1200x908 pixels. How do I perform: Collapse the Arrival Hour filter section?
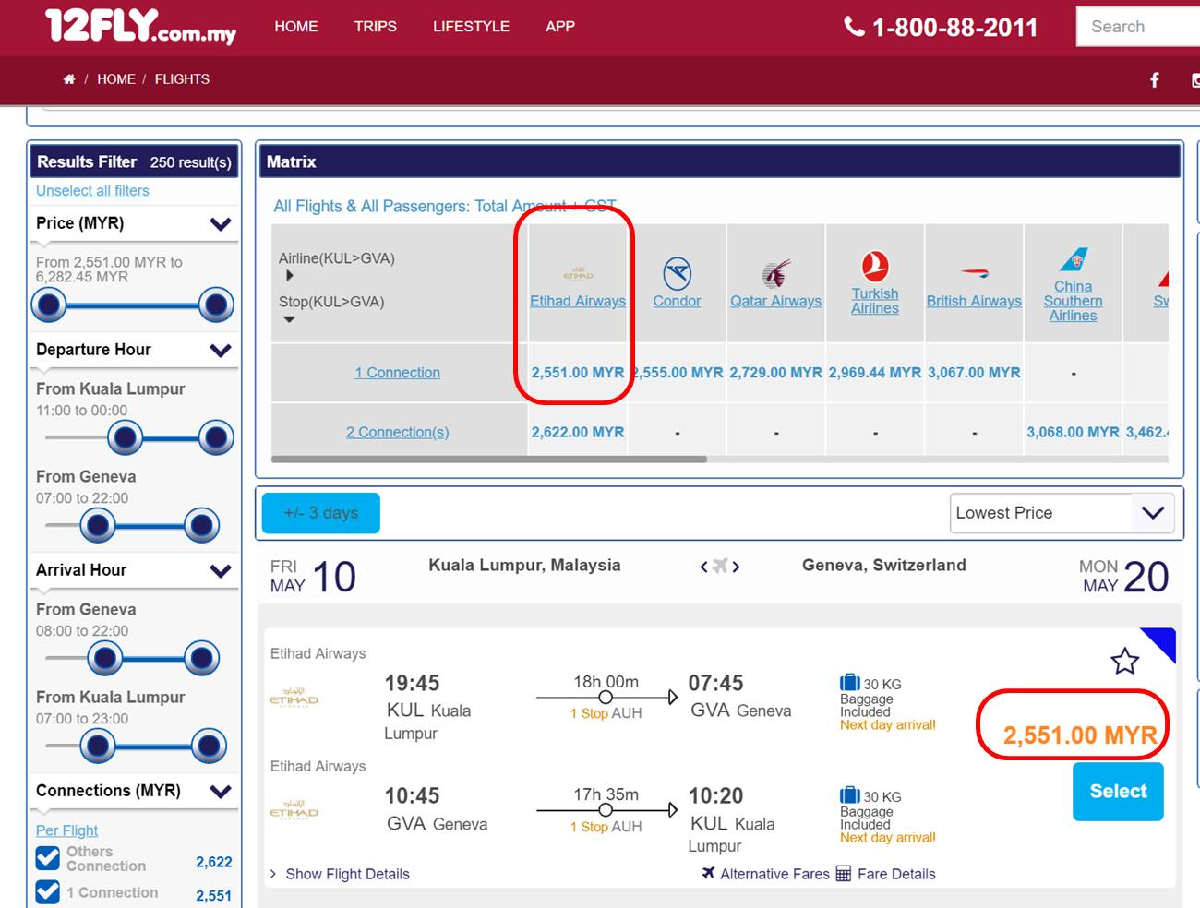[x=221, y=570]
